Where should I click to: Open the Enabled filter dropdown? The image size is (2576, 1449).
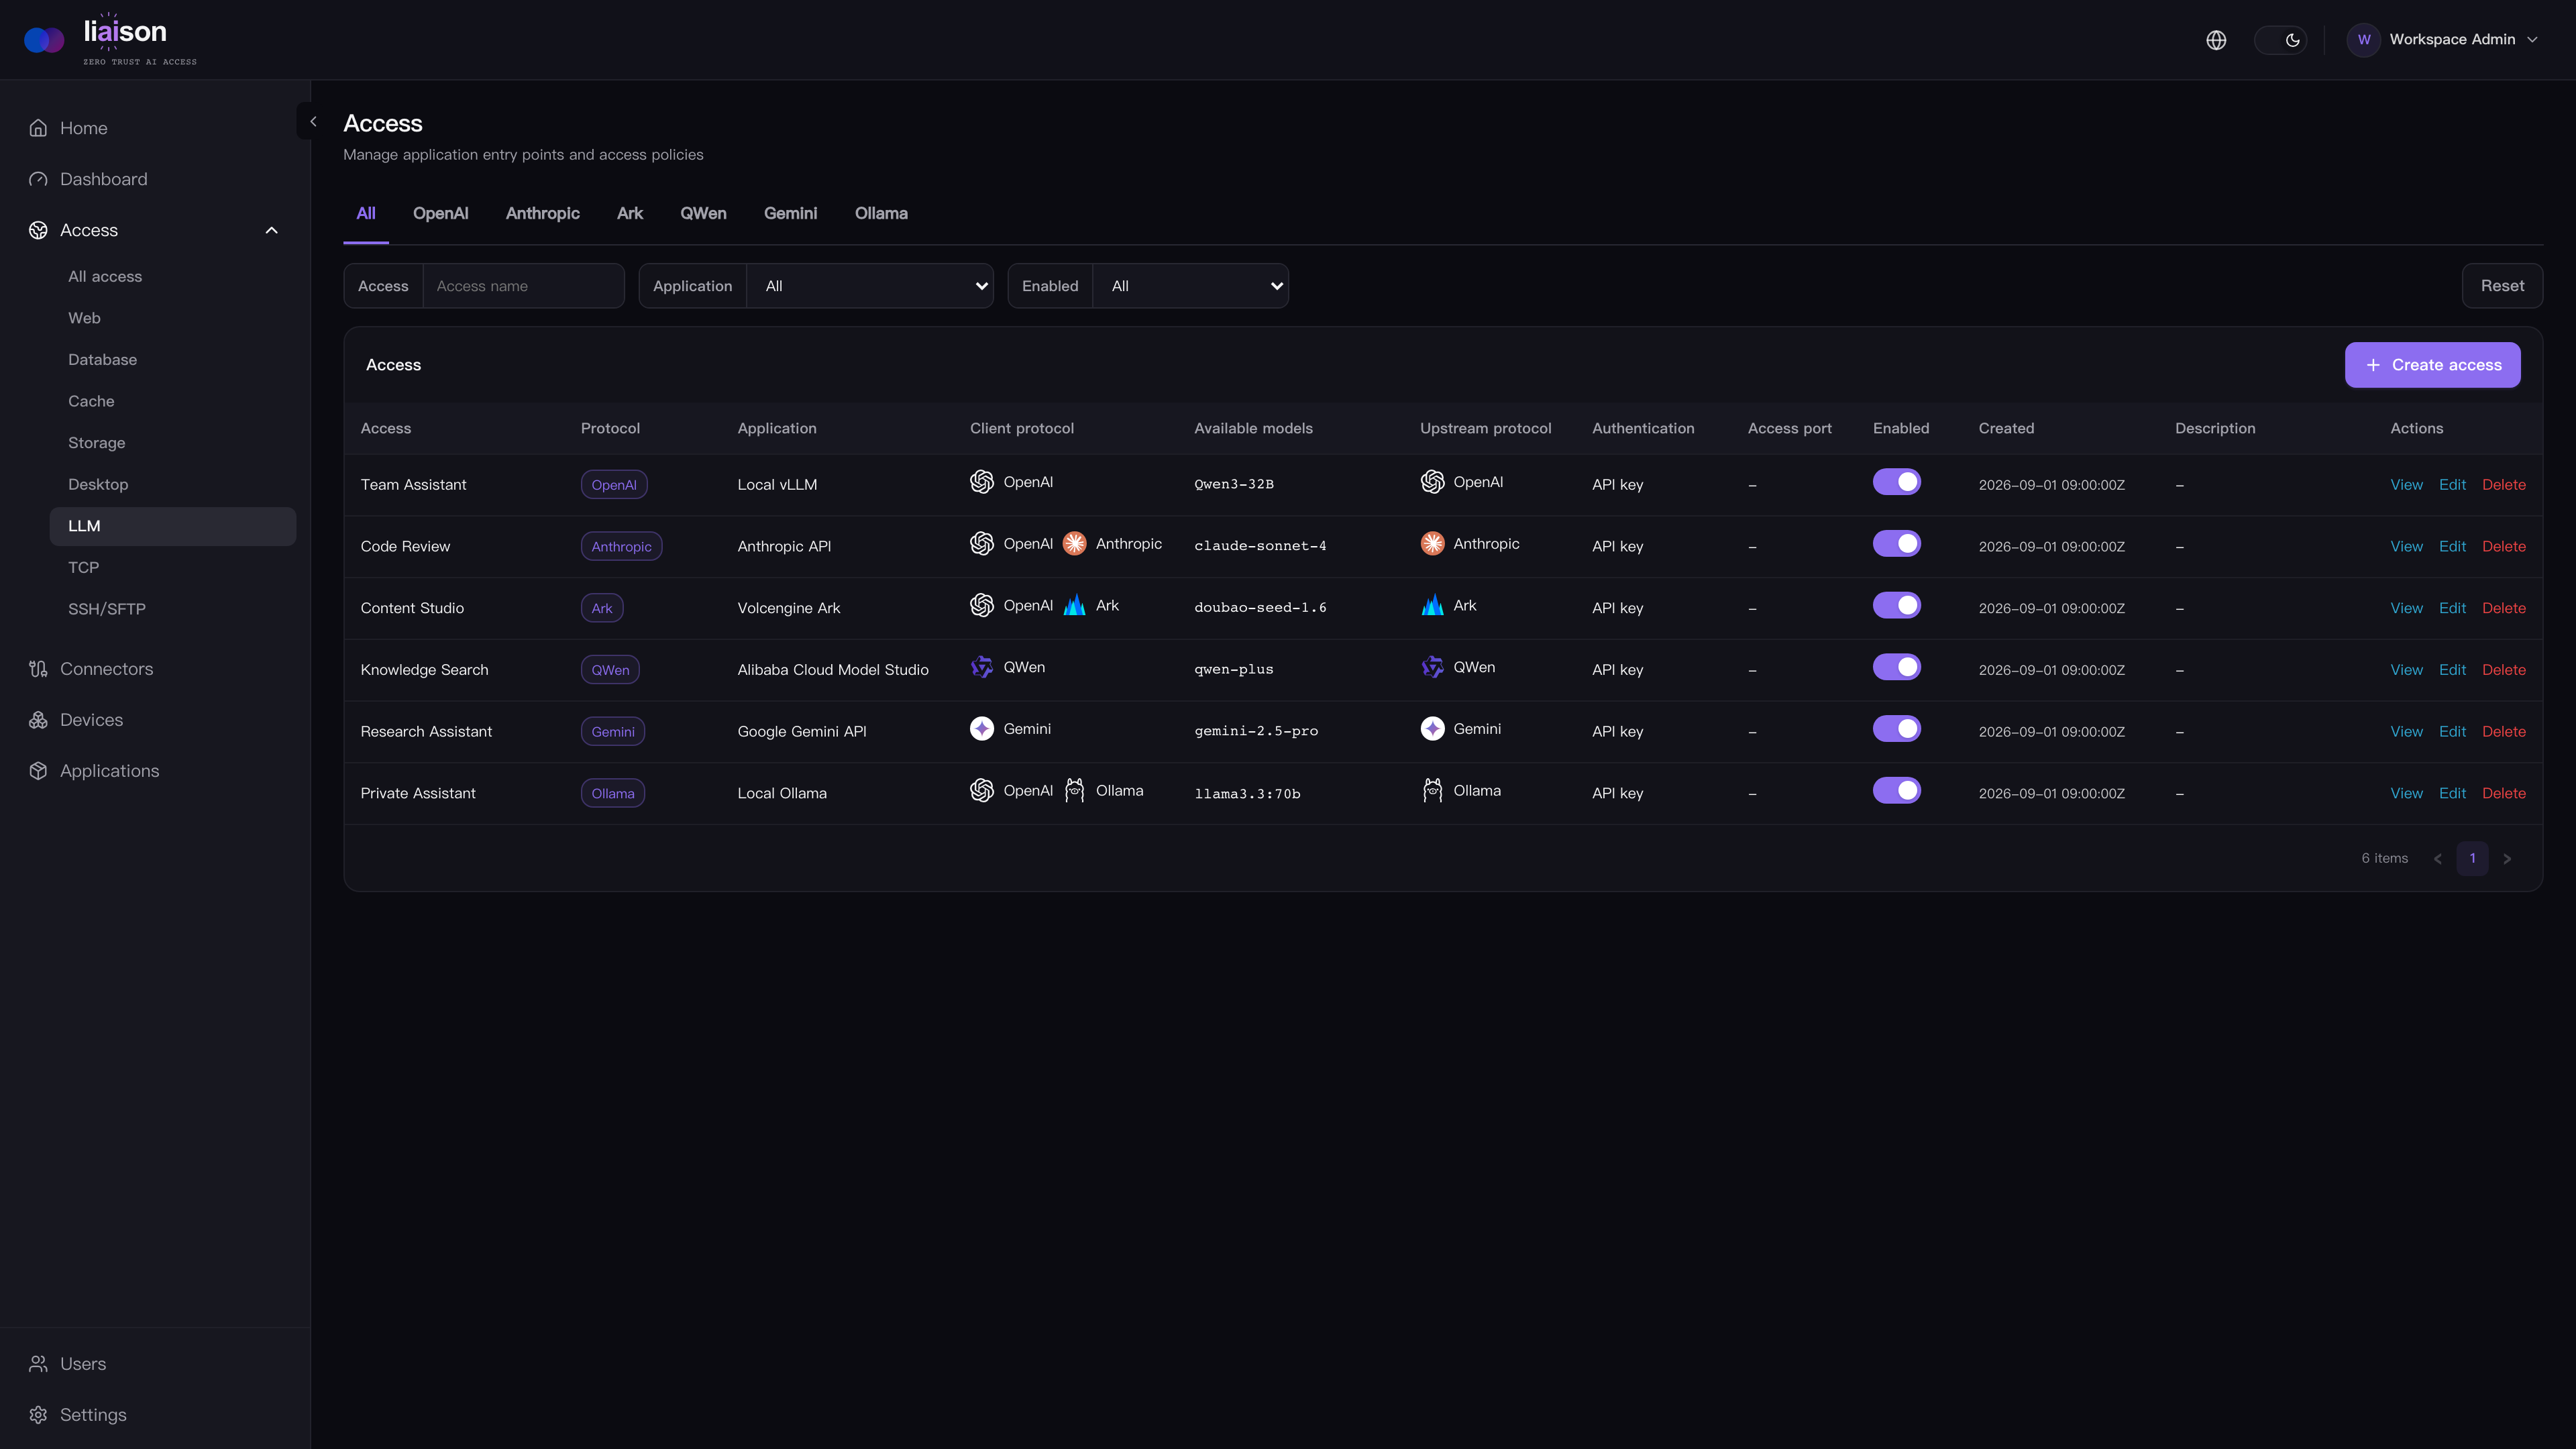(1190, 286)
